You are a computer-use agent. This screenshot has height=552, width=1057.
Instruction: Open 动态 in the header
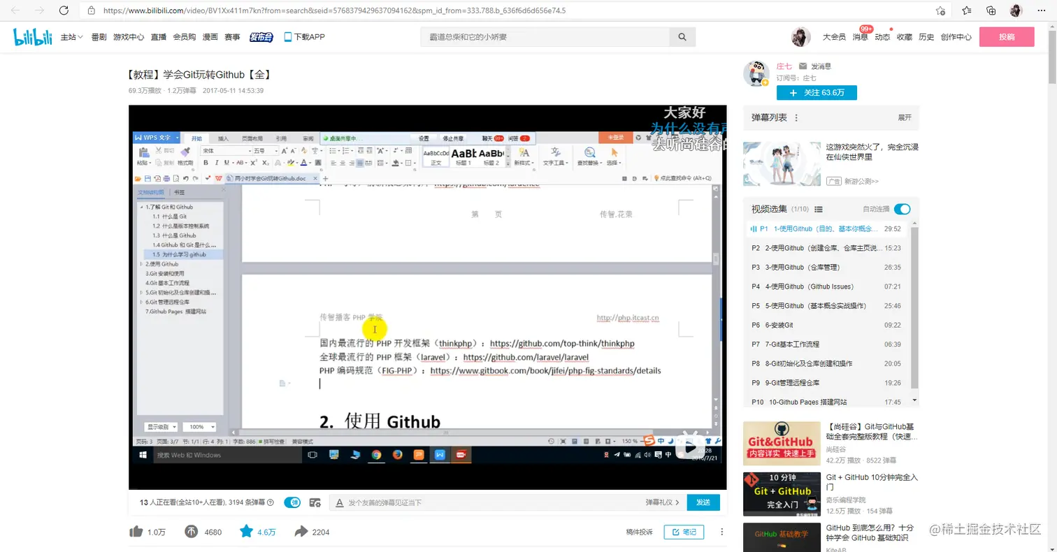pyautogui.click(x=882, y=37)
